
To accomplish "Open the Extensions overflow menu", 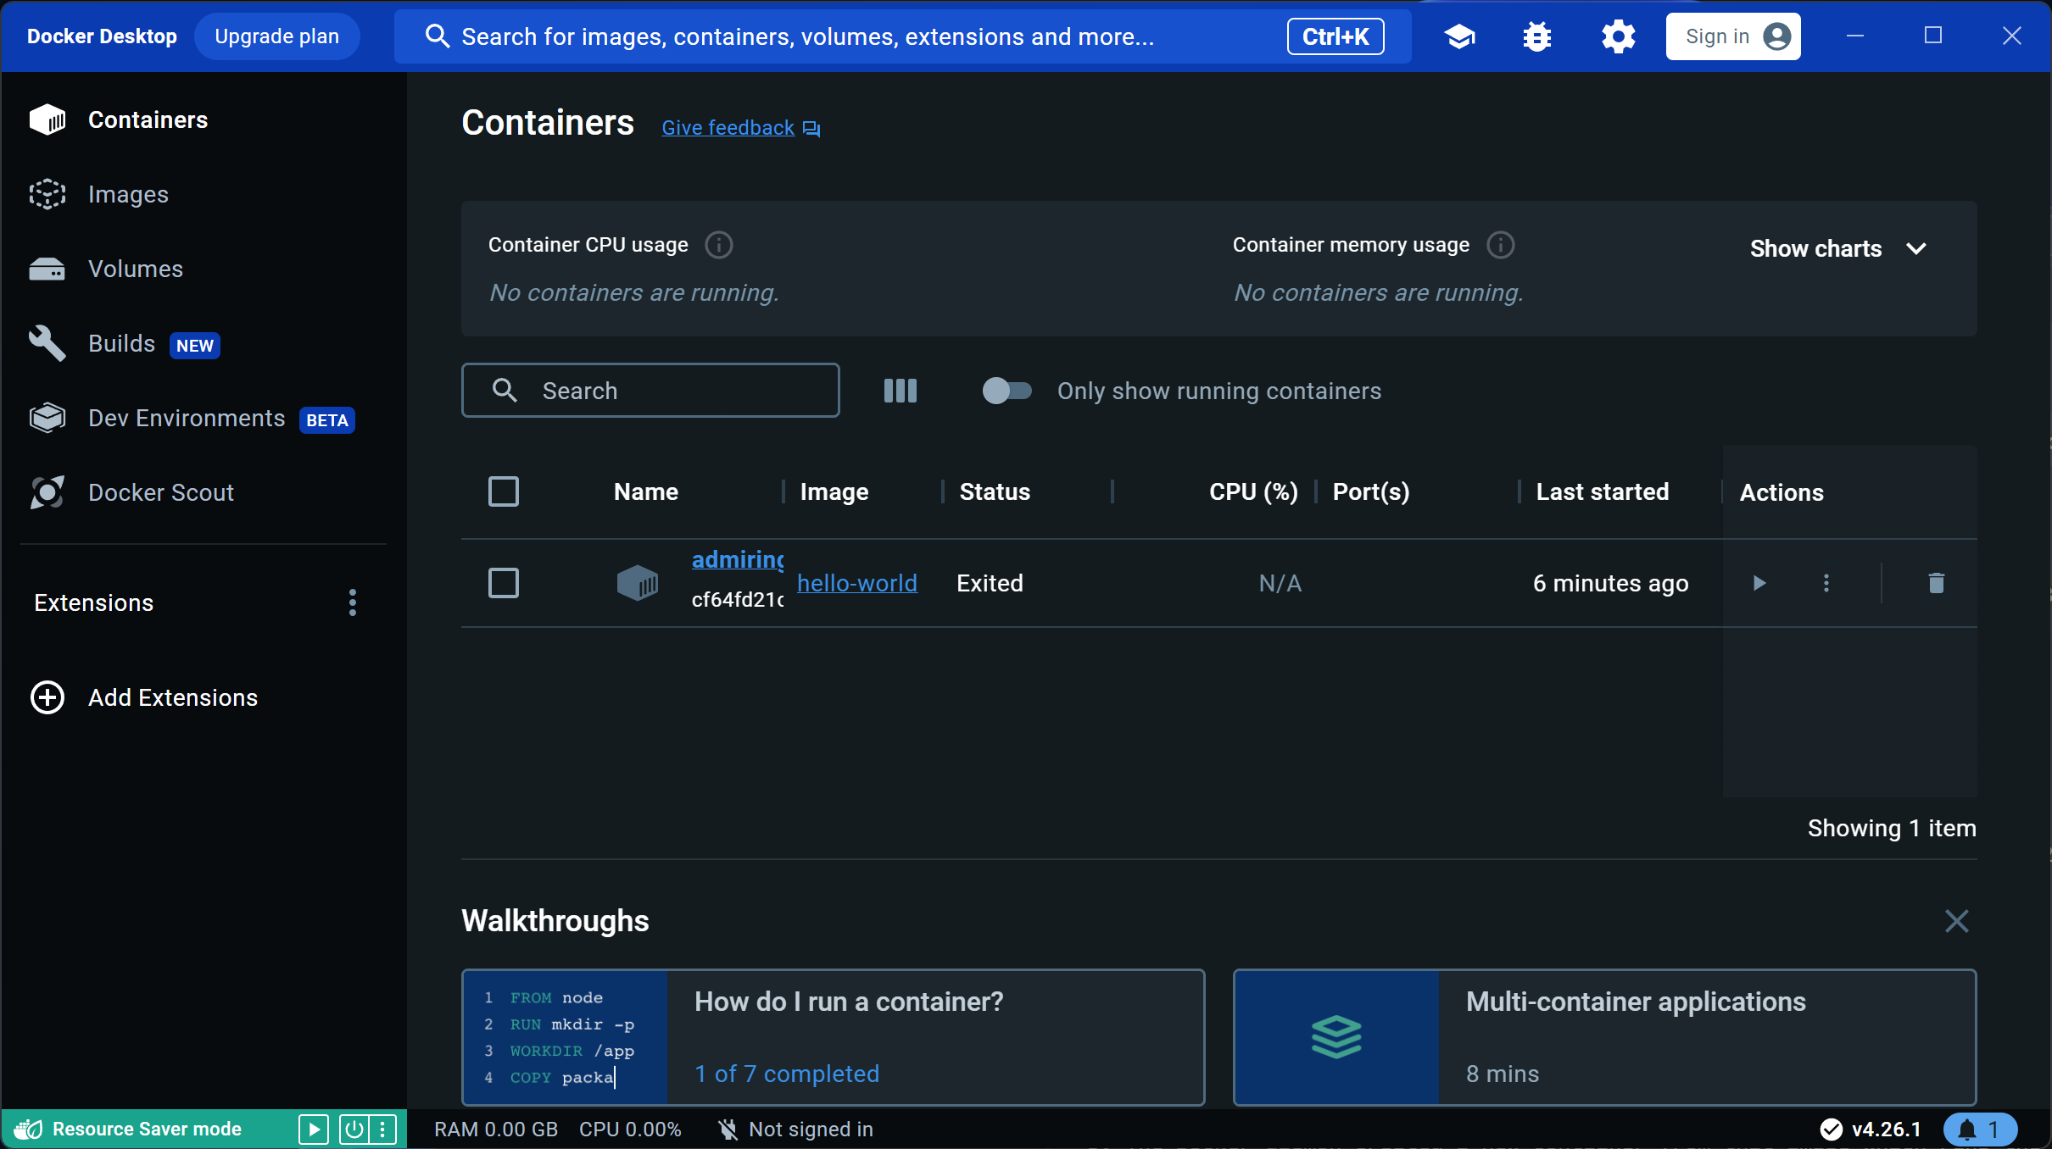I will click(x=352, y=602).
